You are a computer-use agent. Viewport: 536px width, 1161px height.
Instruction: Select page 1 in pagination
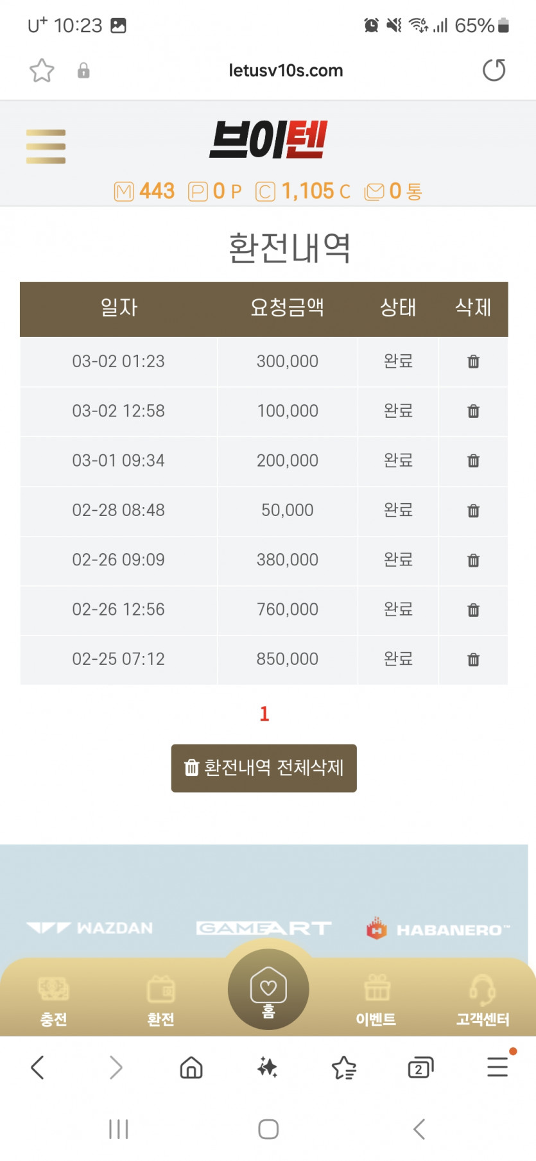point(264,714)
